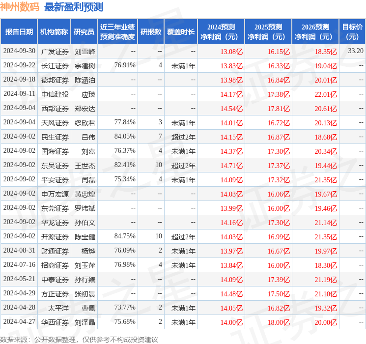This screenshot has height=344, width=366.
Task: Click analyst name 郑宏达
Action: point(85,109)
